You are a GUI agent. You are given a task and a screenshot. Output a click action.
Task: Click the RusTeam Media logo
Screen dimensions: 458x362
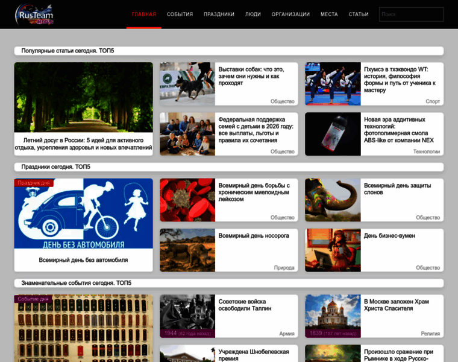[34, 14]
